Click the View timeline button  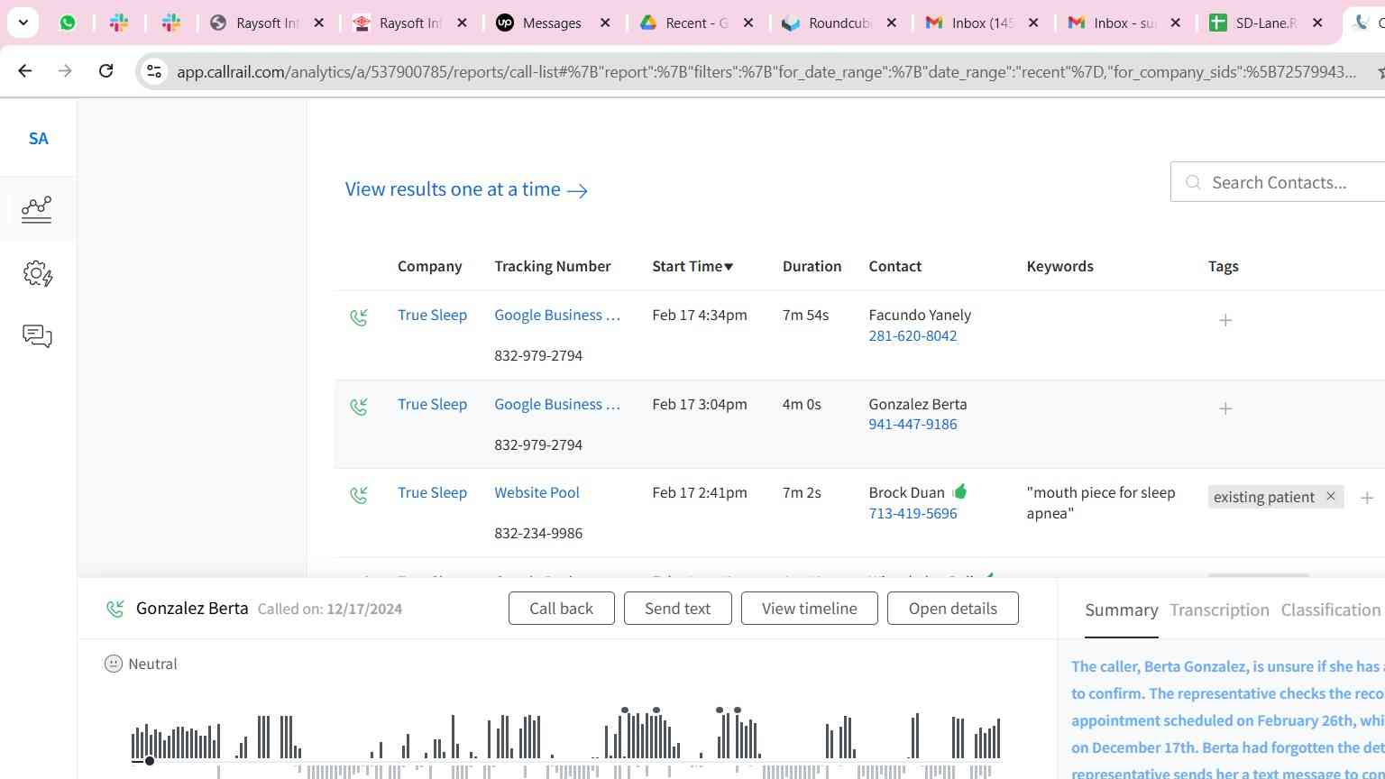[809, 609]
